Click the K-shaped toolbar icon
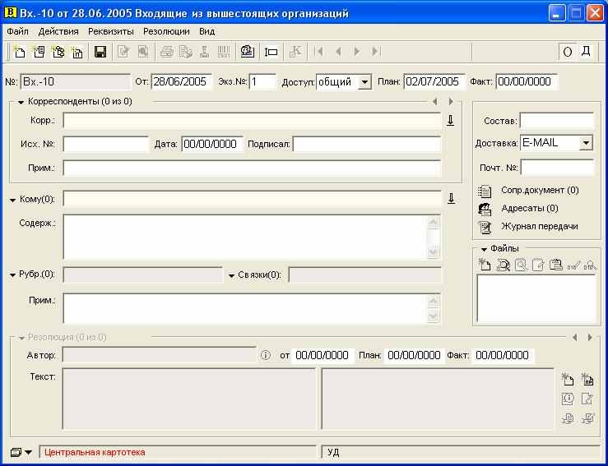Screen dimensions: 608x466 point(295,52)
